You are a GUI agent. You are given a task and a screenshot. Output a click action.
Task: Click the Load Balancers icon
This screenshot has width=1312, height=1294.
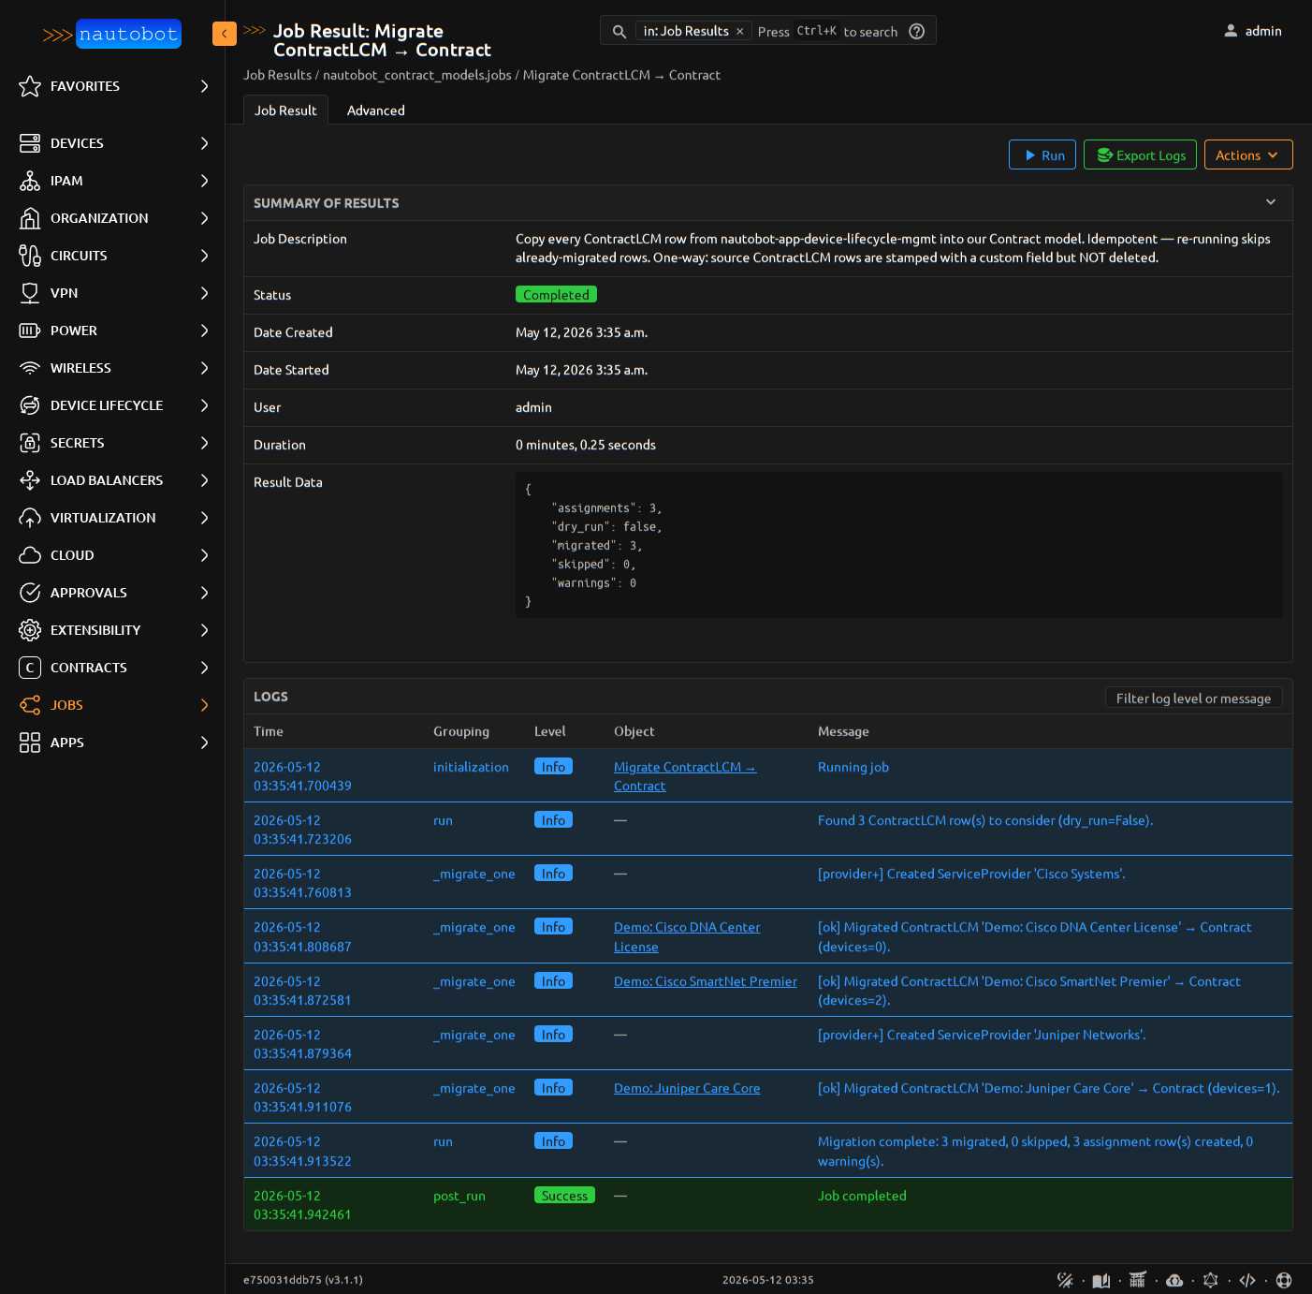point(30,480)
